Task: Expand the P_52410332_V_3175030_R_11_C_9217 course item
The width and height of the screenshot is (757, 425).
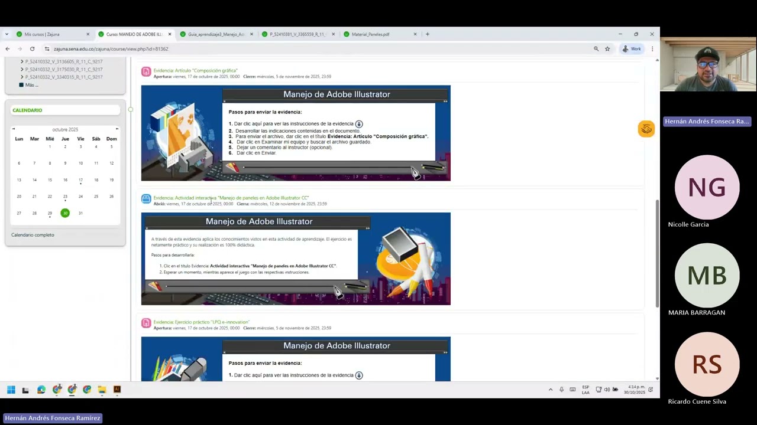Action: pyautogui.click(x=22, y=69)
